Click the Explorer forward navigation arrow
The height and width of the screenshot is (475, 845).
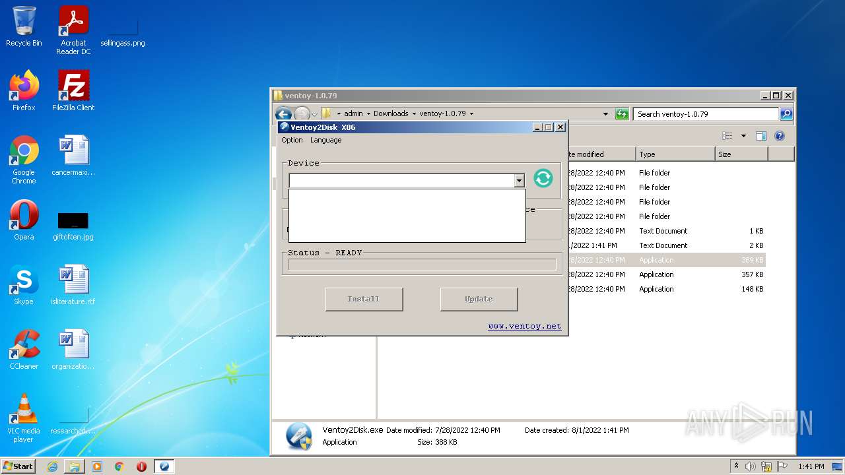coord(302,114)
